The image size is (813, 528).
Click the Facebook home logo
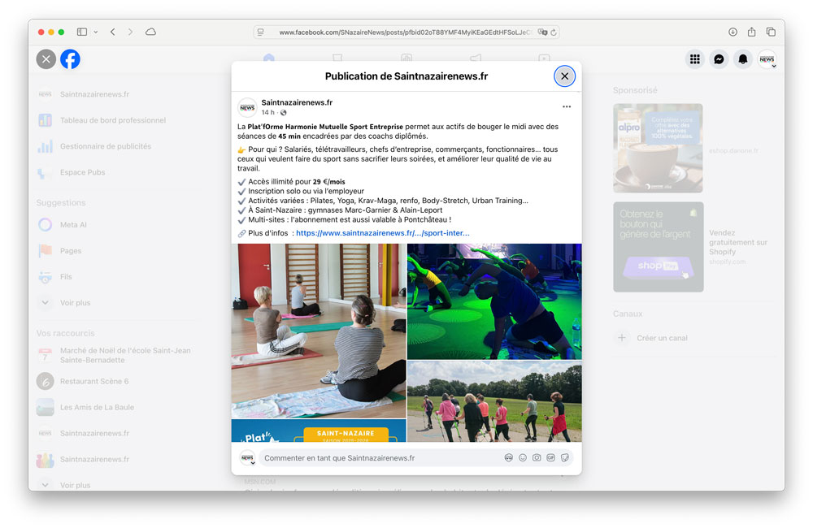pos(70,58)
